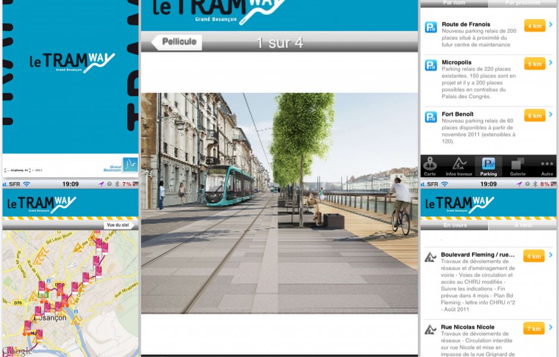The image size is (559, 357).
Task: Tap the 5 km badge for Micropolis
Action: pos(535,64)
